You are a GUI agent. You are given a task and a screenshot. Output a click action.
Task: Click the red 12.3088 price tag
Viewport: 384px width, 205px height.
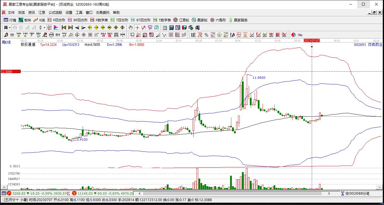click(10, 71)
